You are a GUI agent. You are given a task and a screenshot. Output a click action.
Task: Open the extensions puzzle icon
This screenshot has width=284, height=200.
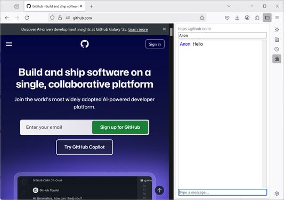(257, 18)
